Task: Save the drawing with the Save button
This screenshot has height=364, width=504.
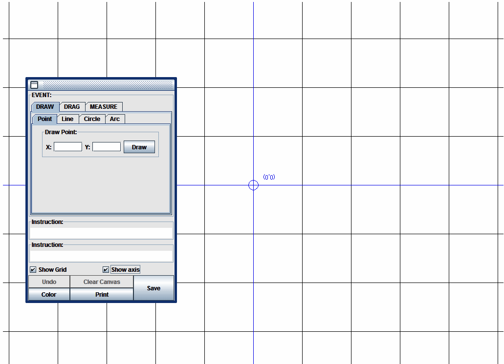Action: 153,288
